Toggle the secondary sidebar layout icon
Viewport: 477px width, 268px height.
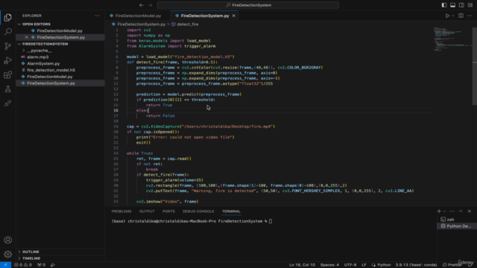(461, 5)
